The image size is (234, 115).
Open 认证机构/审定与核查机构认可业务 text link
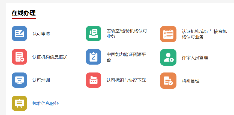tap(204, 34)
